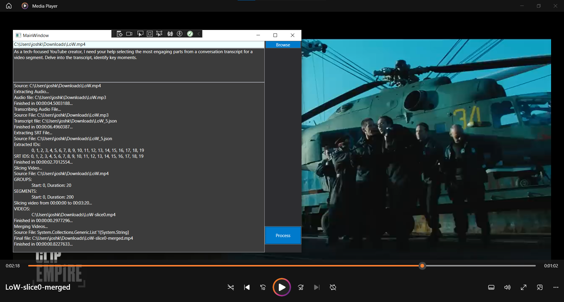The image size is (564, 302).
Task: Click Browse to choose a video file
Action: [x=283, y=45]
